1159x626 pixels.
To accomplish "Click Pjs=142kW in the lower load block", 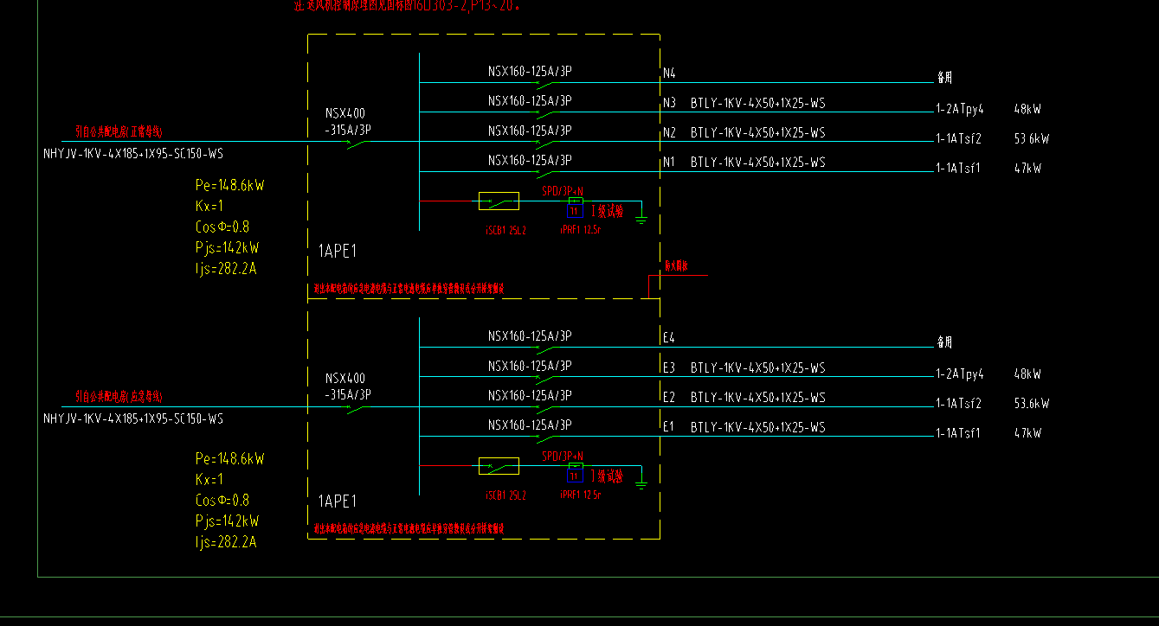I will 227,521.
